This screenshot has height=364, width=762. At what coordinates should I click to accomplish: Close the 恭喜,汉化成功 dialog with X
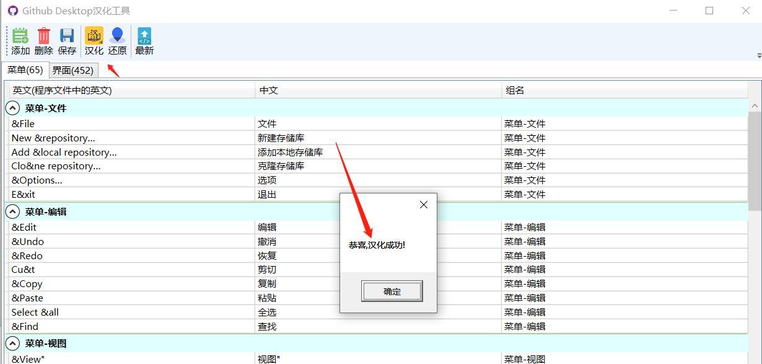(x=424, y=205)
